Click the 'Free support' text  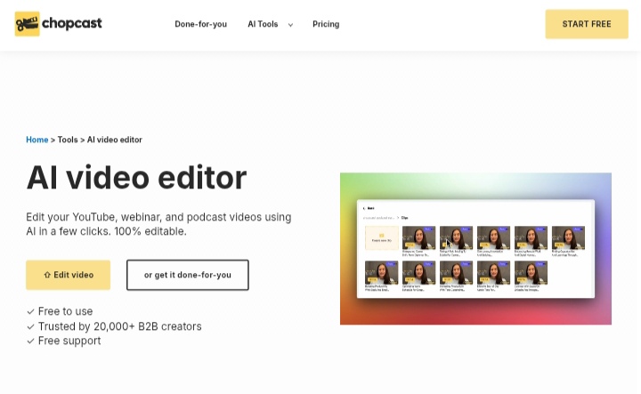click(x=69, y=341)
